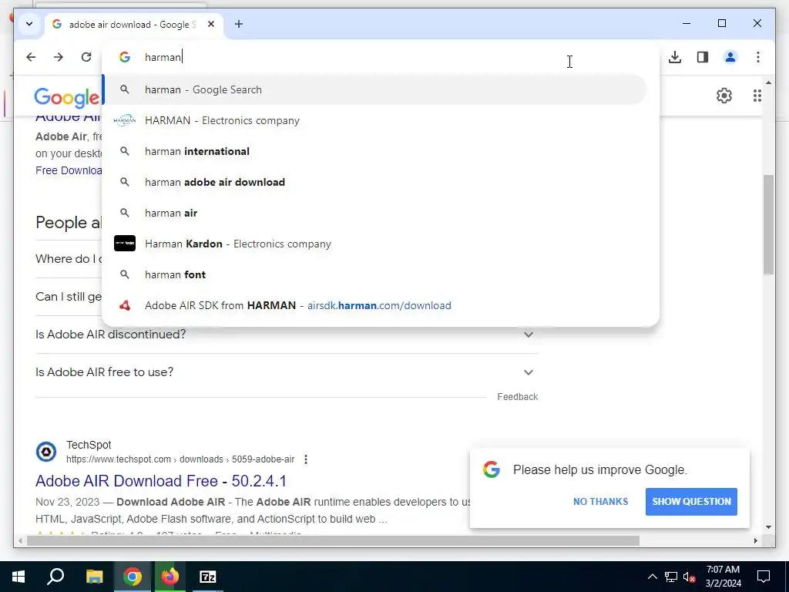The width and height of the screenshot is (789, 592).
Task: Click the vertical scrollbar thumb
Action: 768,224
